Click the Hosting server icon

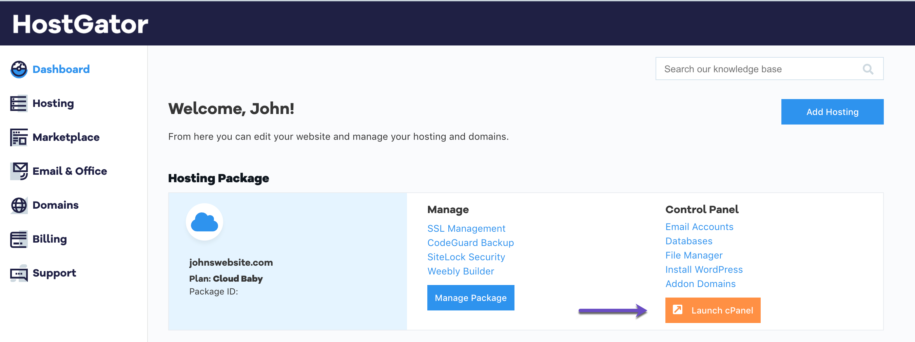(19, 103)
